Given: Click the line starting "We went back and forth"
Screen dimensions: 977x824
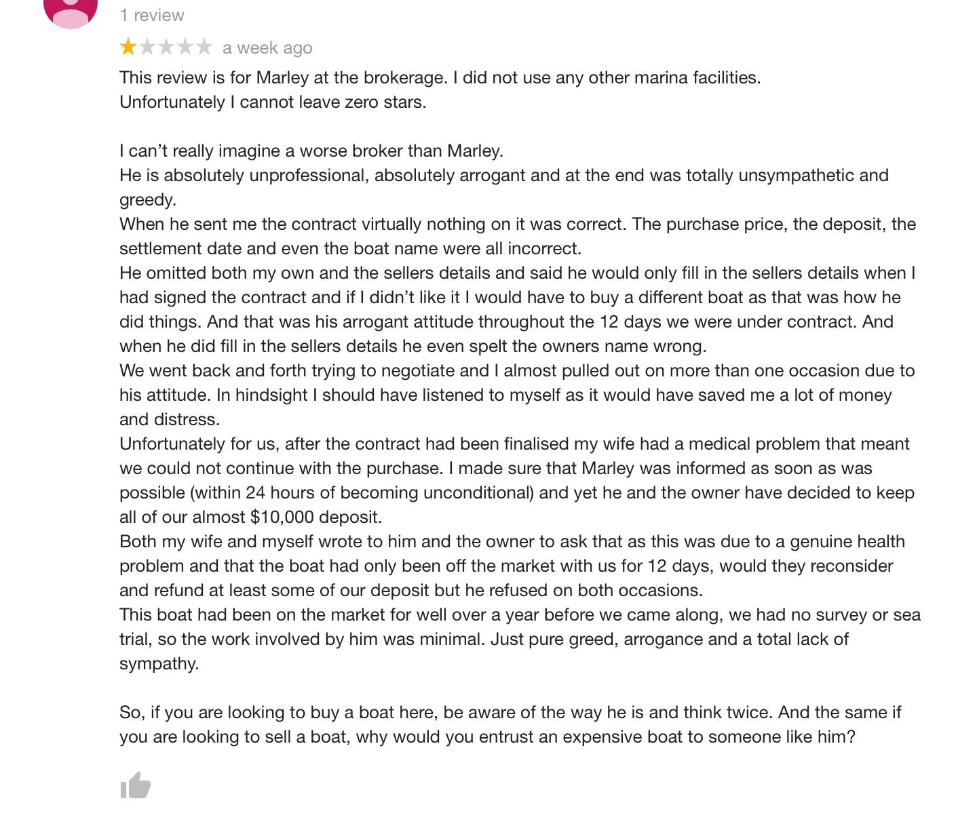Looking at the screenshot, I should point(517,370).
